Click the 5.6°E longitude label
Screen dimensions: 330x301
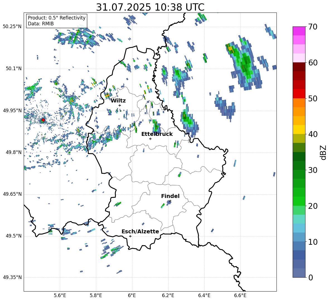(60, 295)
